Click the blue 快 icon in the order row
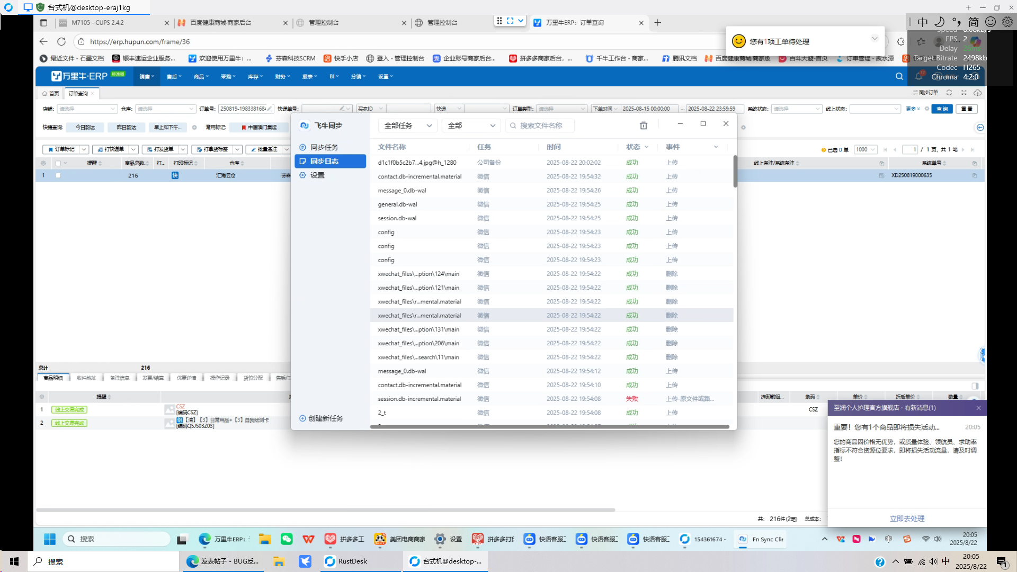1017x572 pixels. (x=175, y=175)
